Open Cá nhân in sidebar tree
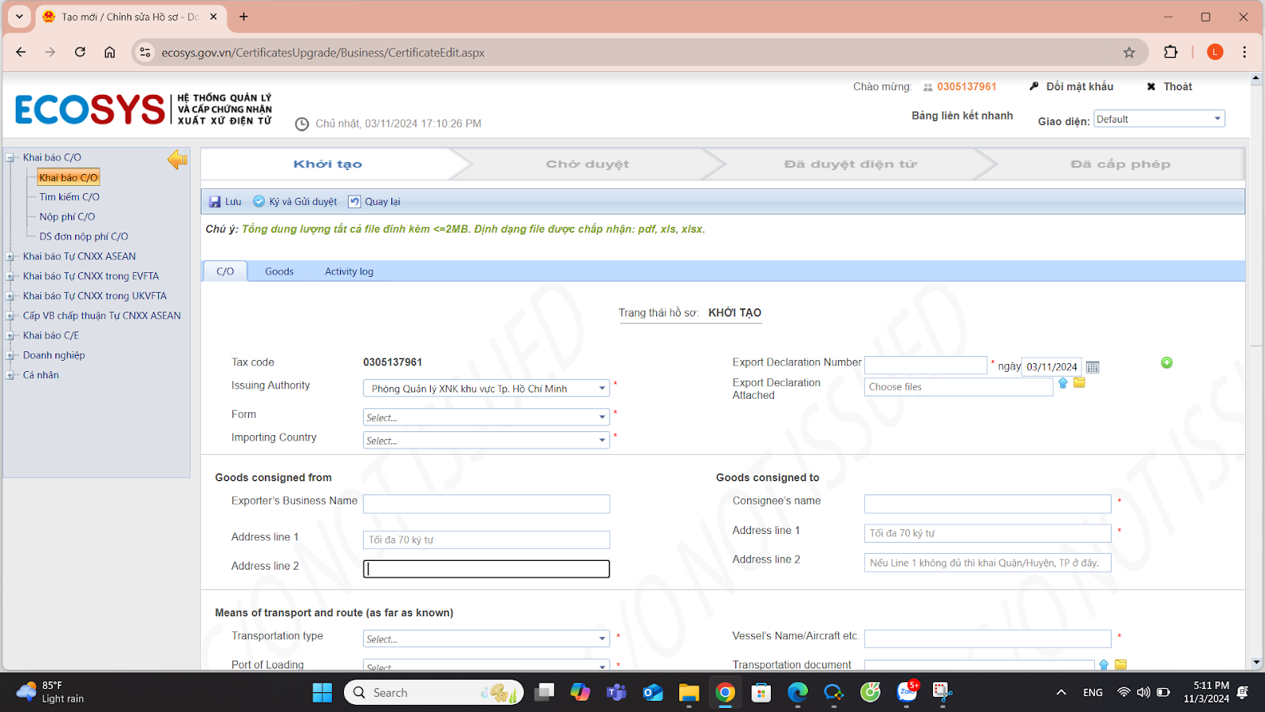 pos(41,375)
